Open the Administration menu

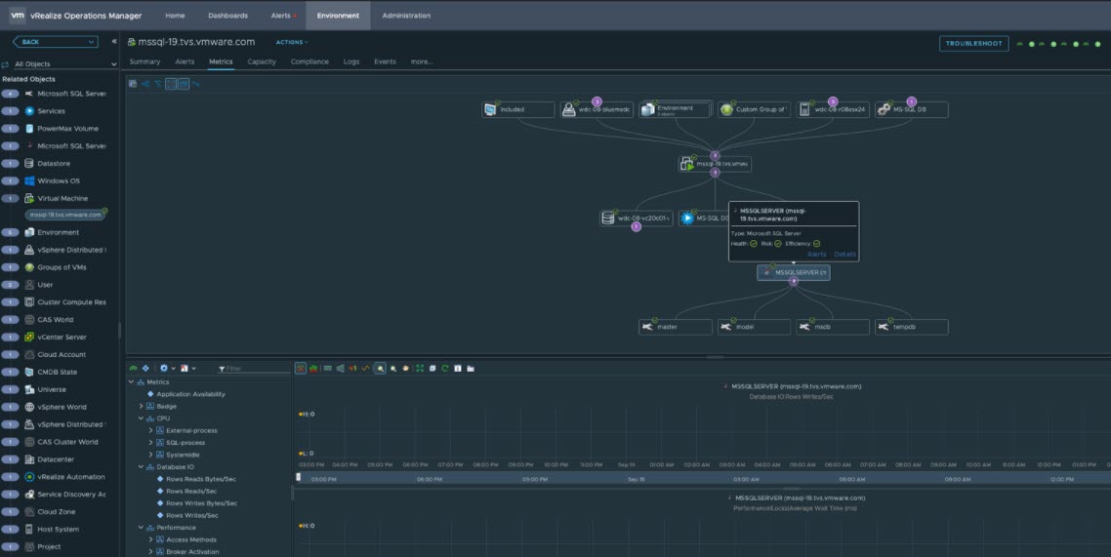click(x=406, y=16)
